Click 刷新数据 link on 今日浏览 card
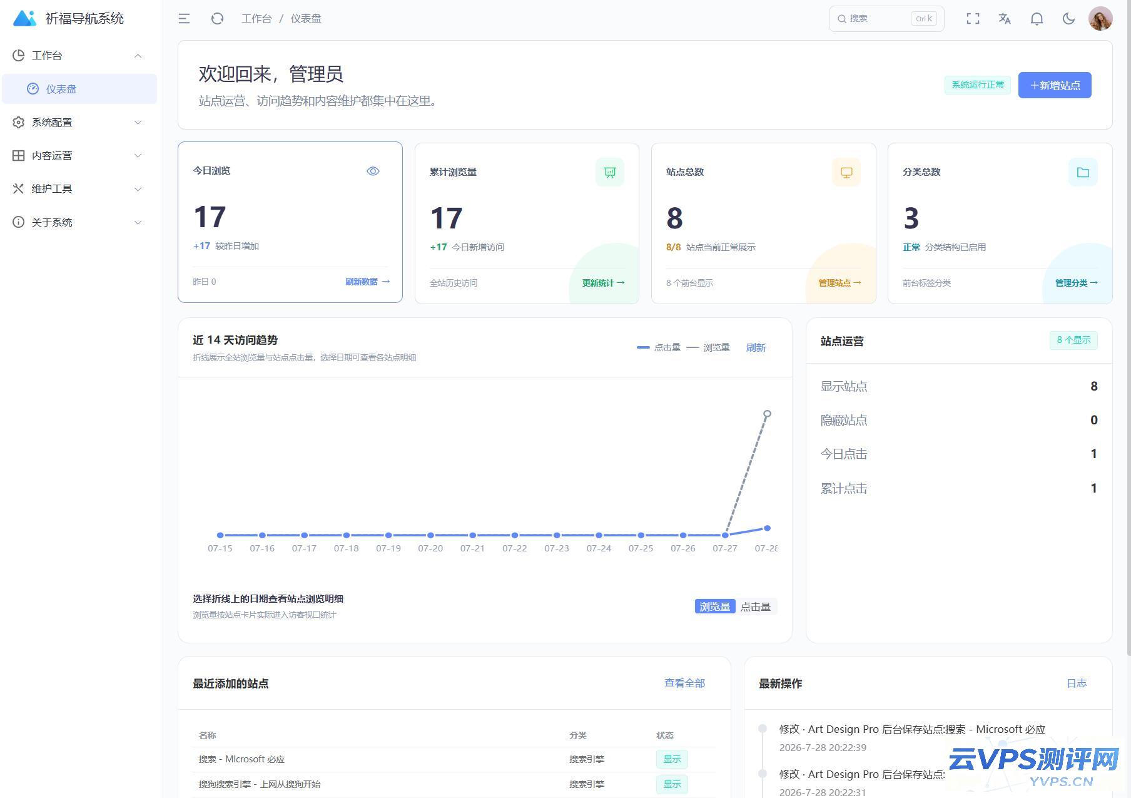This screenshot has height=798, width=1131. pos(367,282)
